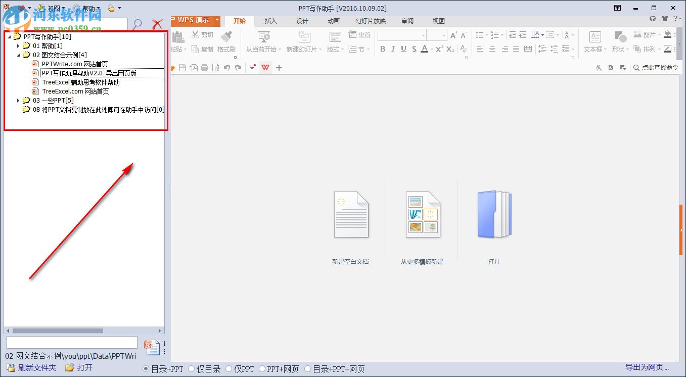Click the Save icon in quick access bar
Viewport: 686px width, 377px height.
[x=183, y=68]
